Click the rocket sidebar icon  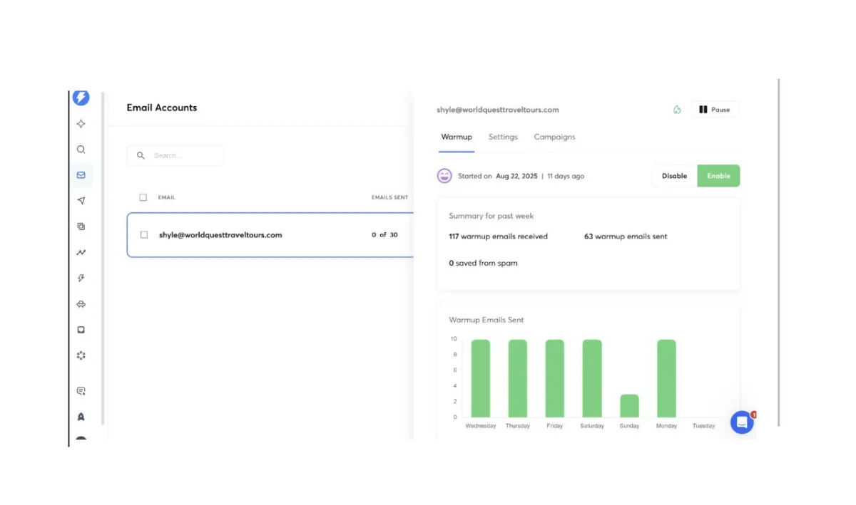click(81, 417)
